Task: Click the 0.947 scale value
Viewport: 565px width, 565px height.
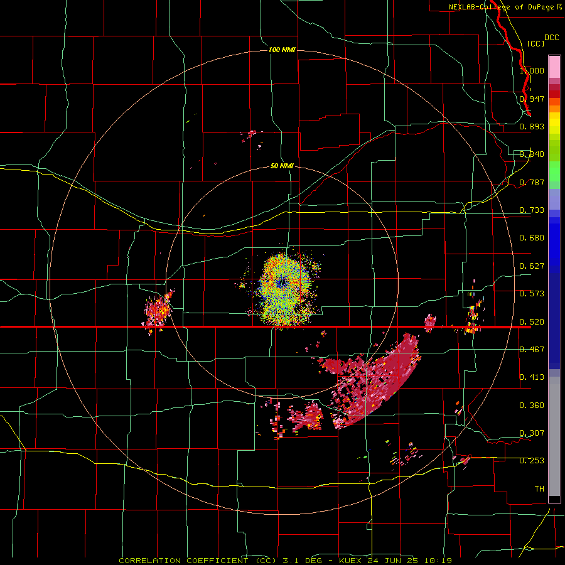Action: click(532, 99)
